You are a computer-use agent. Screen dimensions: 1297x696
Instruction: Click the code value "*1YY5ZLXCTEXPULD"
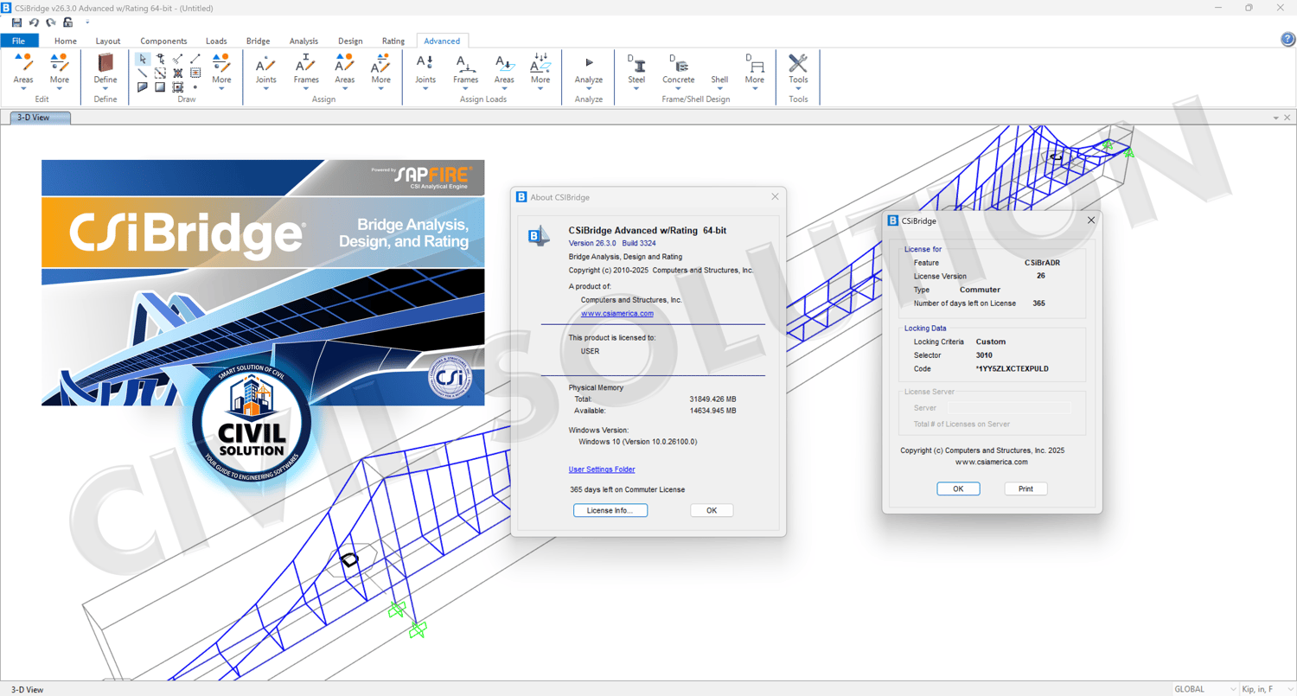pyautogui.click(x=1013, y=368)
